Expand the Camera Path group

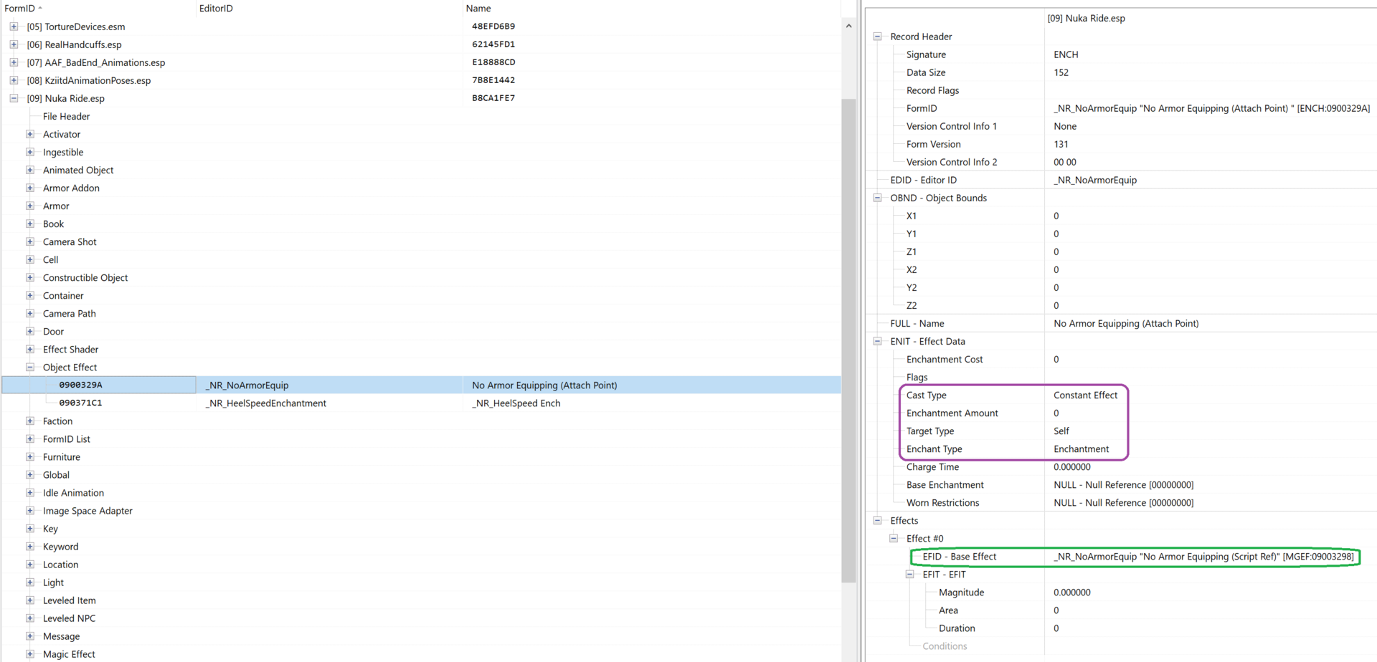pyautogui.click(x=30, y=313)
